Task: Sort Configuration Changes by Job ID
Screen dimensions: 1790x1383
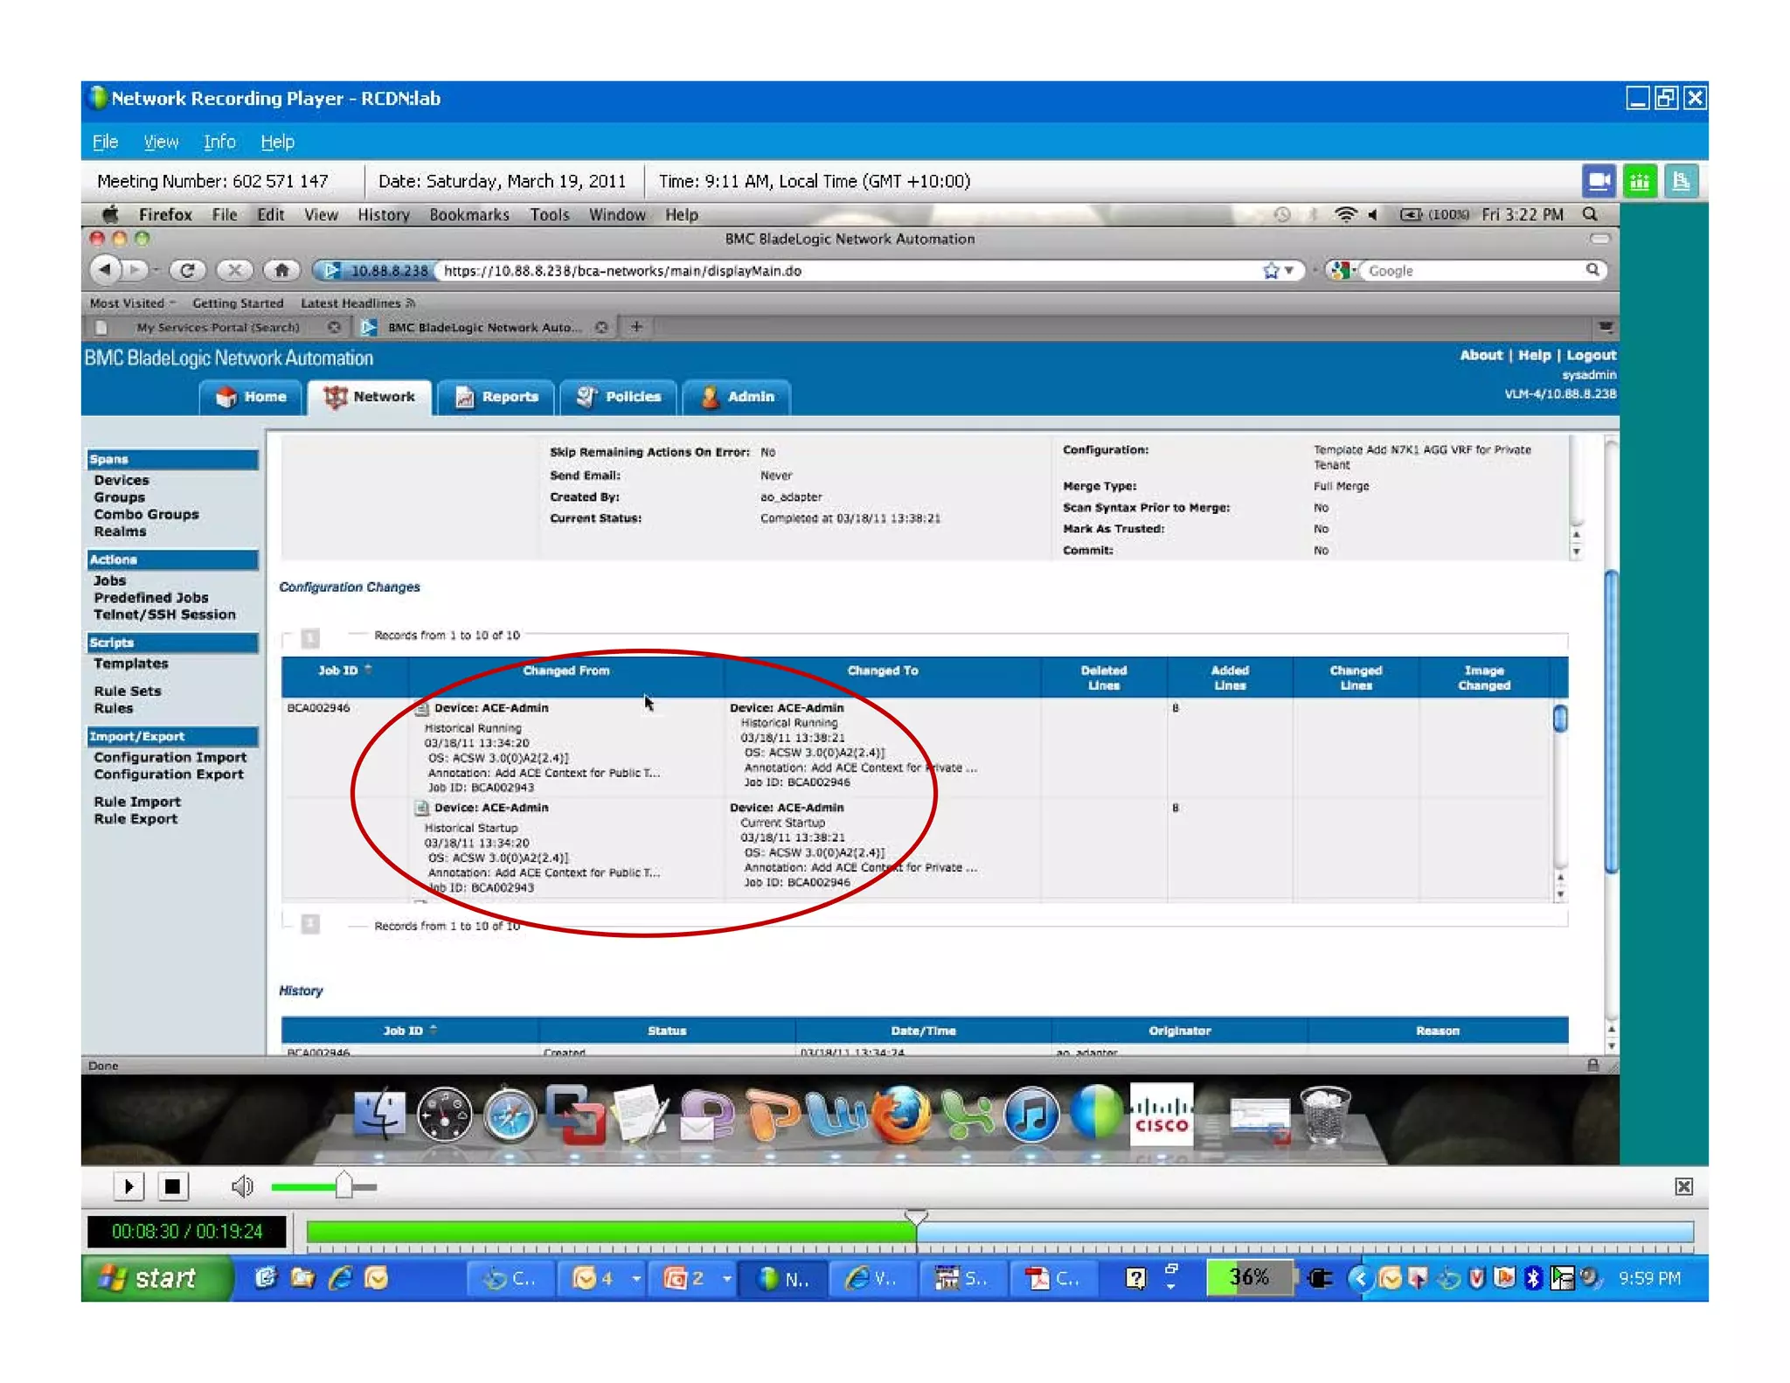Action: click(x=344, y=671)
